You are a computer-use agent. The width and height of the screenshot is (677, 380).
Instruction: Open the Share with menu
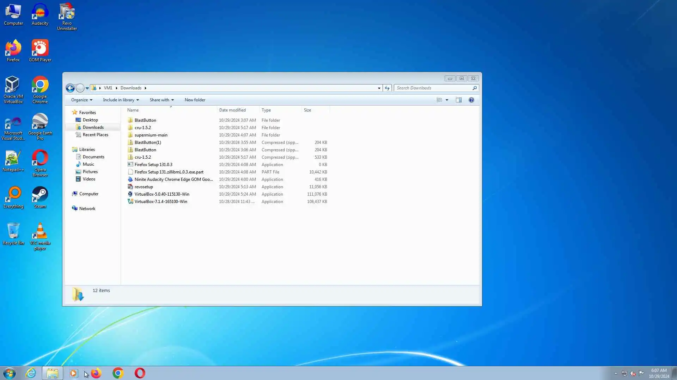pyautogui.click(x=161, y=100)
